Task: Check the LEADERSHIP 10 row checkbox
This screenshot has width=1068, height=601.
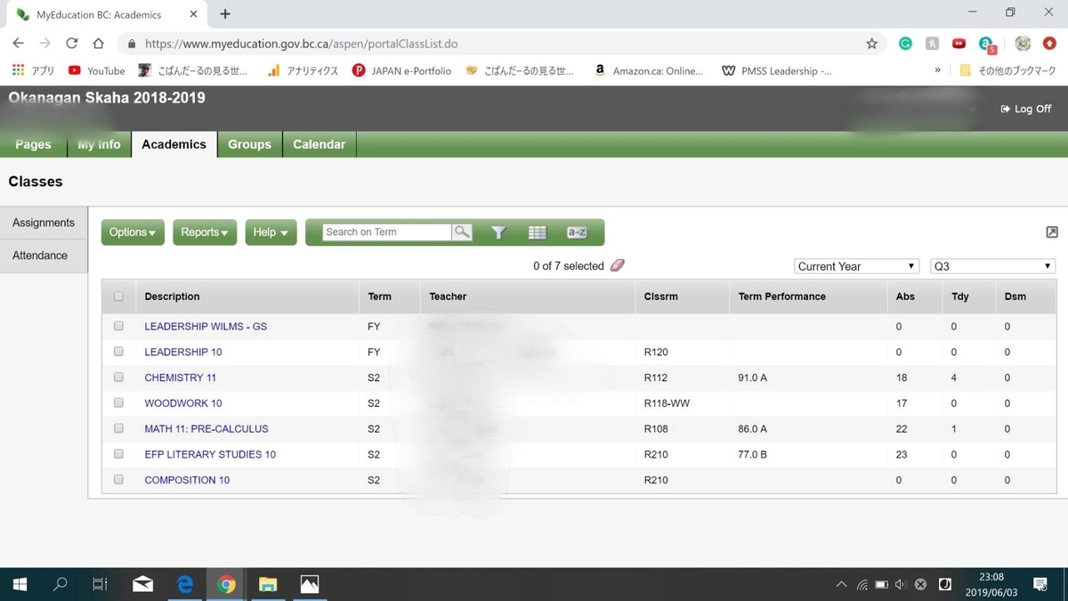Action: [x=119, y=352]
